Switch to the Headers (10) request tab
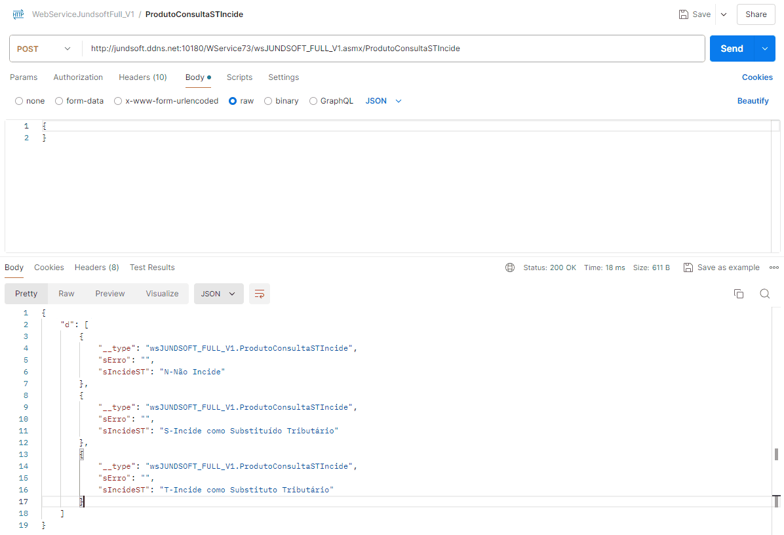Screen dimensions: 784x535 point(142,77)
